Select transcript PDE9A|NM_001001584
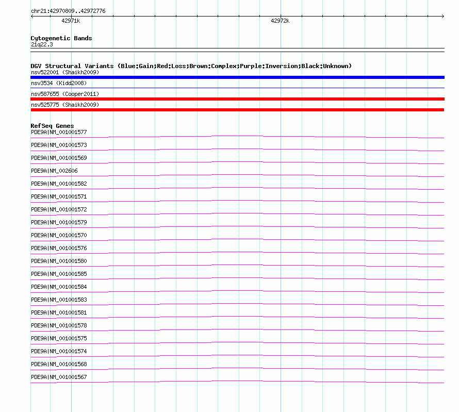The height and width of the screenshot is (412, 459). [x=59, y=287]
